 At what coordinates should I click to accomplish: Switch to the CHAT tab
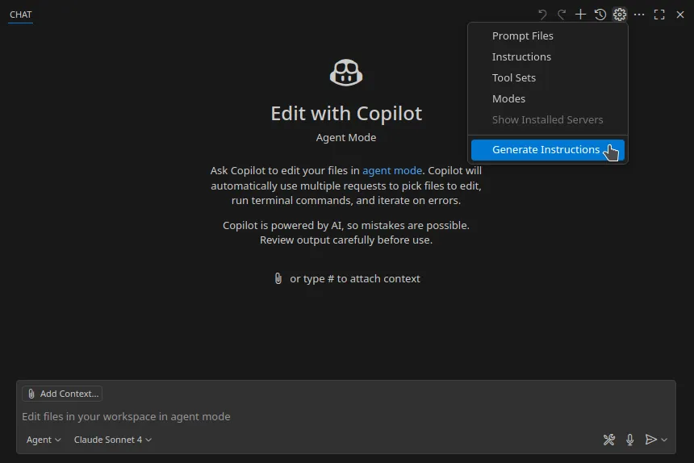(21, 15)
